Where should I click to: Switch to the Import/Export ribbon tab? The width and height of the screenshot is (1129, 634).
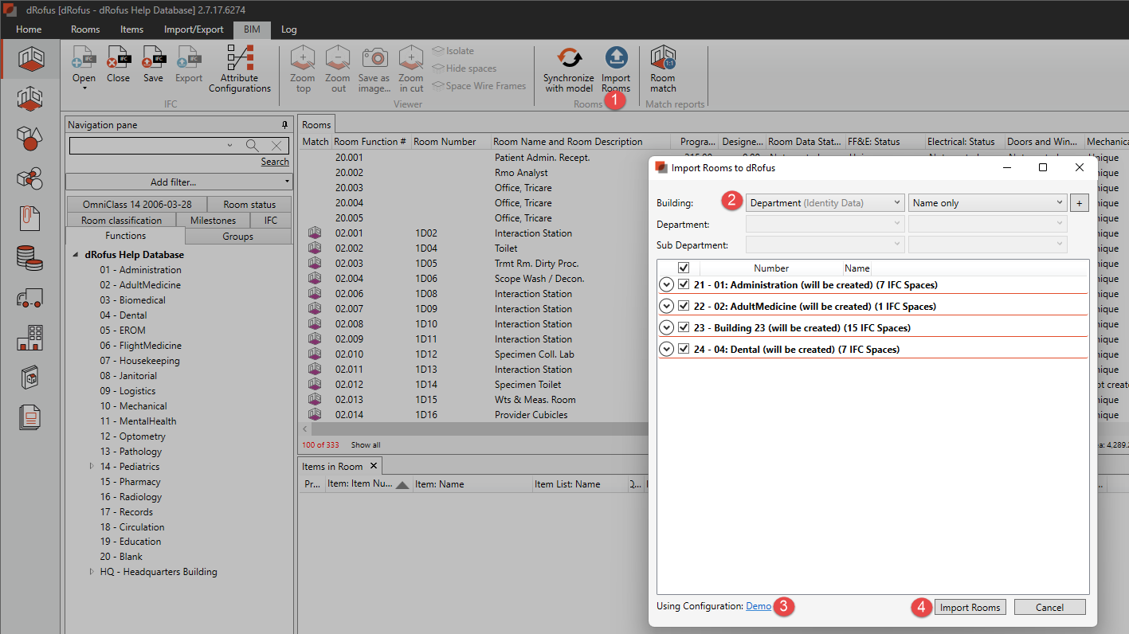pyautogui.click(x=194, y=29)
